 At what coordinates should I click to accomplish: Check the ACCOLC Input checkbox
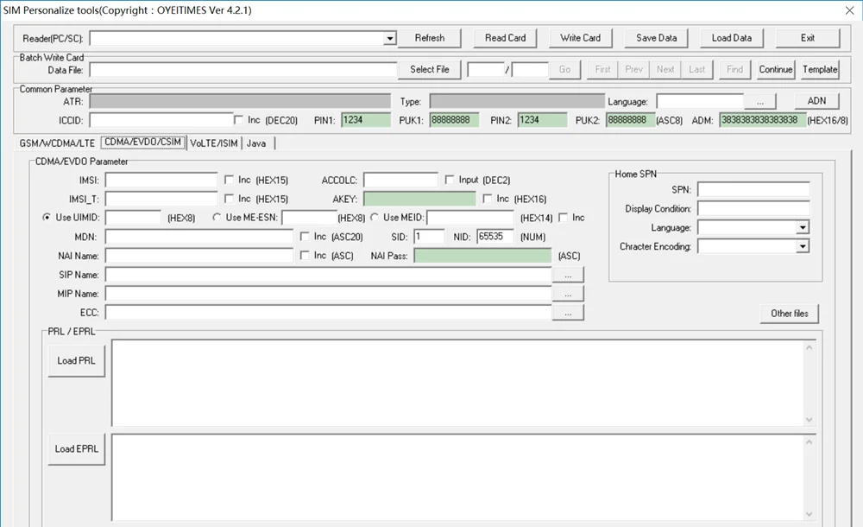click(450, 180)
